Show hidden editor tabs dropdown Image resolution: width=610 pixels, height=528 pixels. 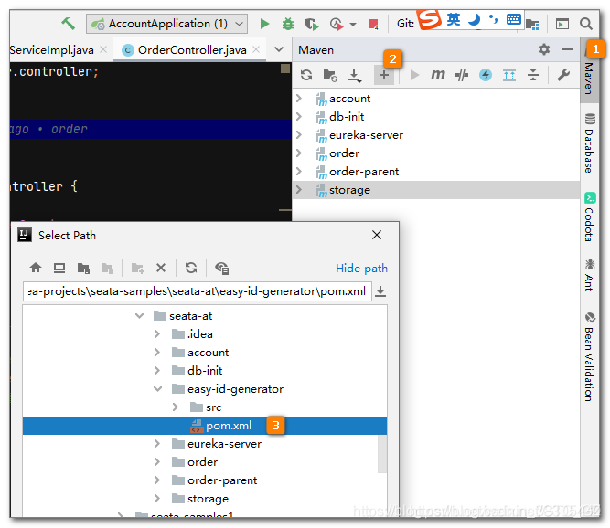point(279,49)
